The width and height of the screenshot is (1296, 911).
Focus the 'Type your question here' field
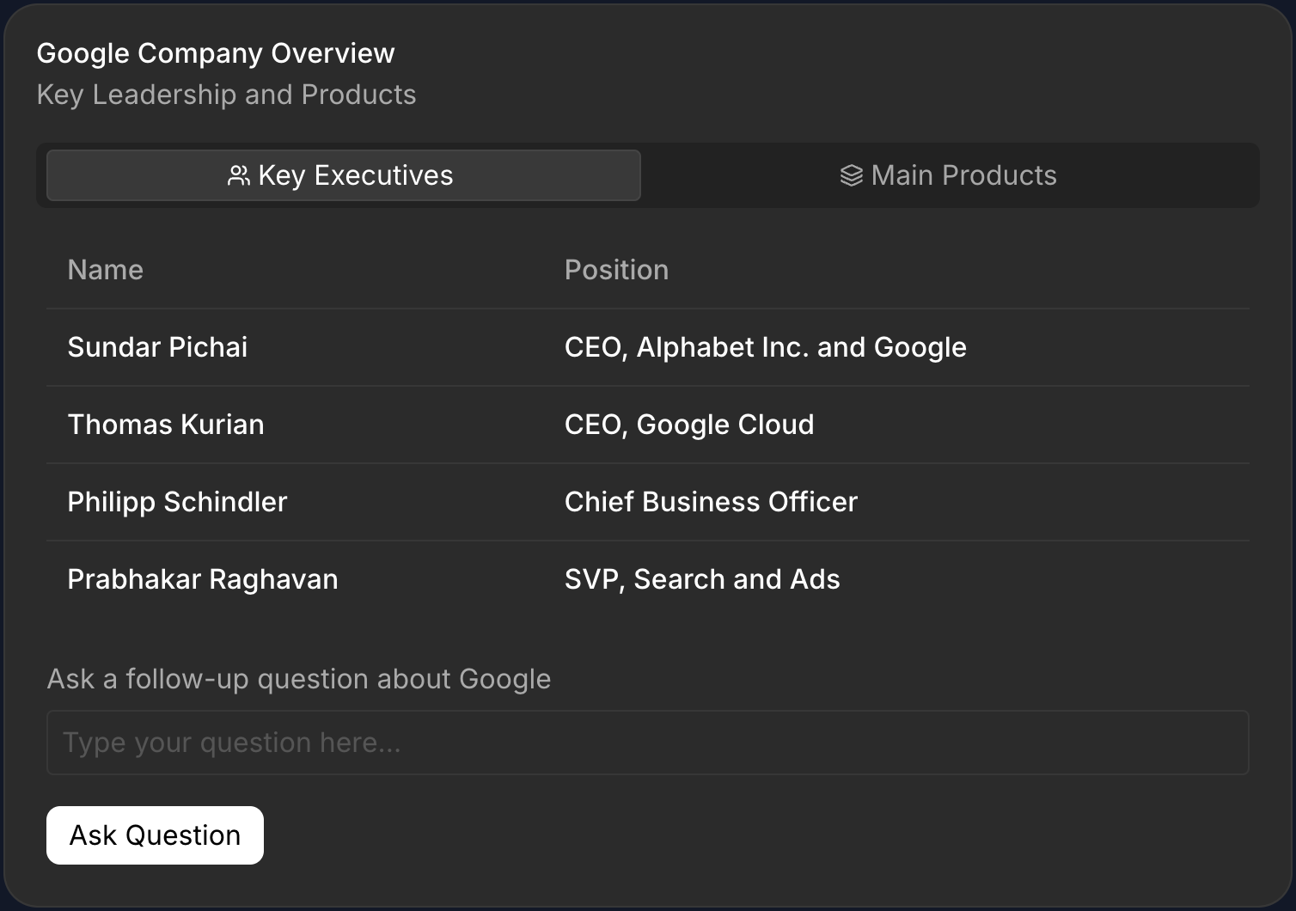pyautogui.click(x=647, y=743)
